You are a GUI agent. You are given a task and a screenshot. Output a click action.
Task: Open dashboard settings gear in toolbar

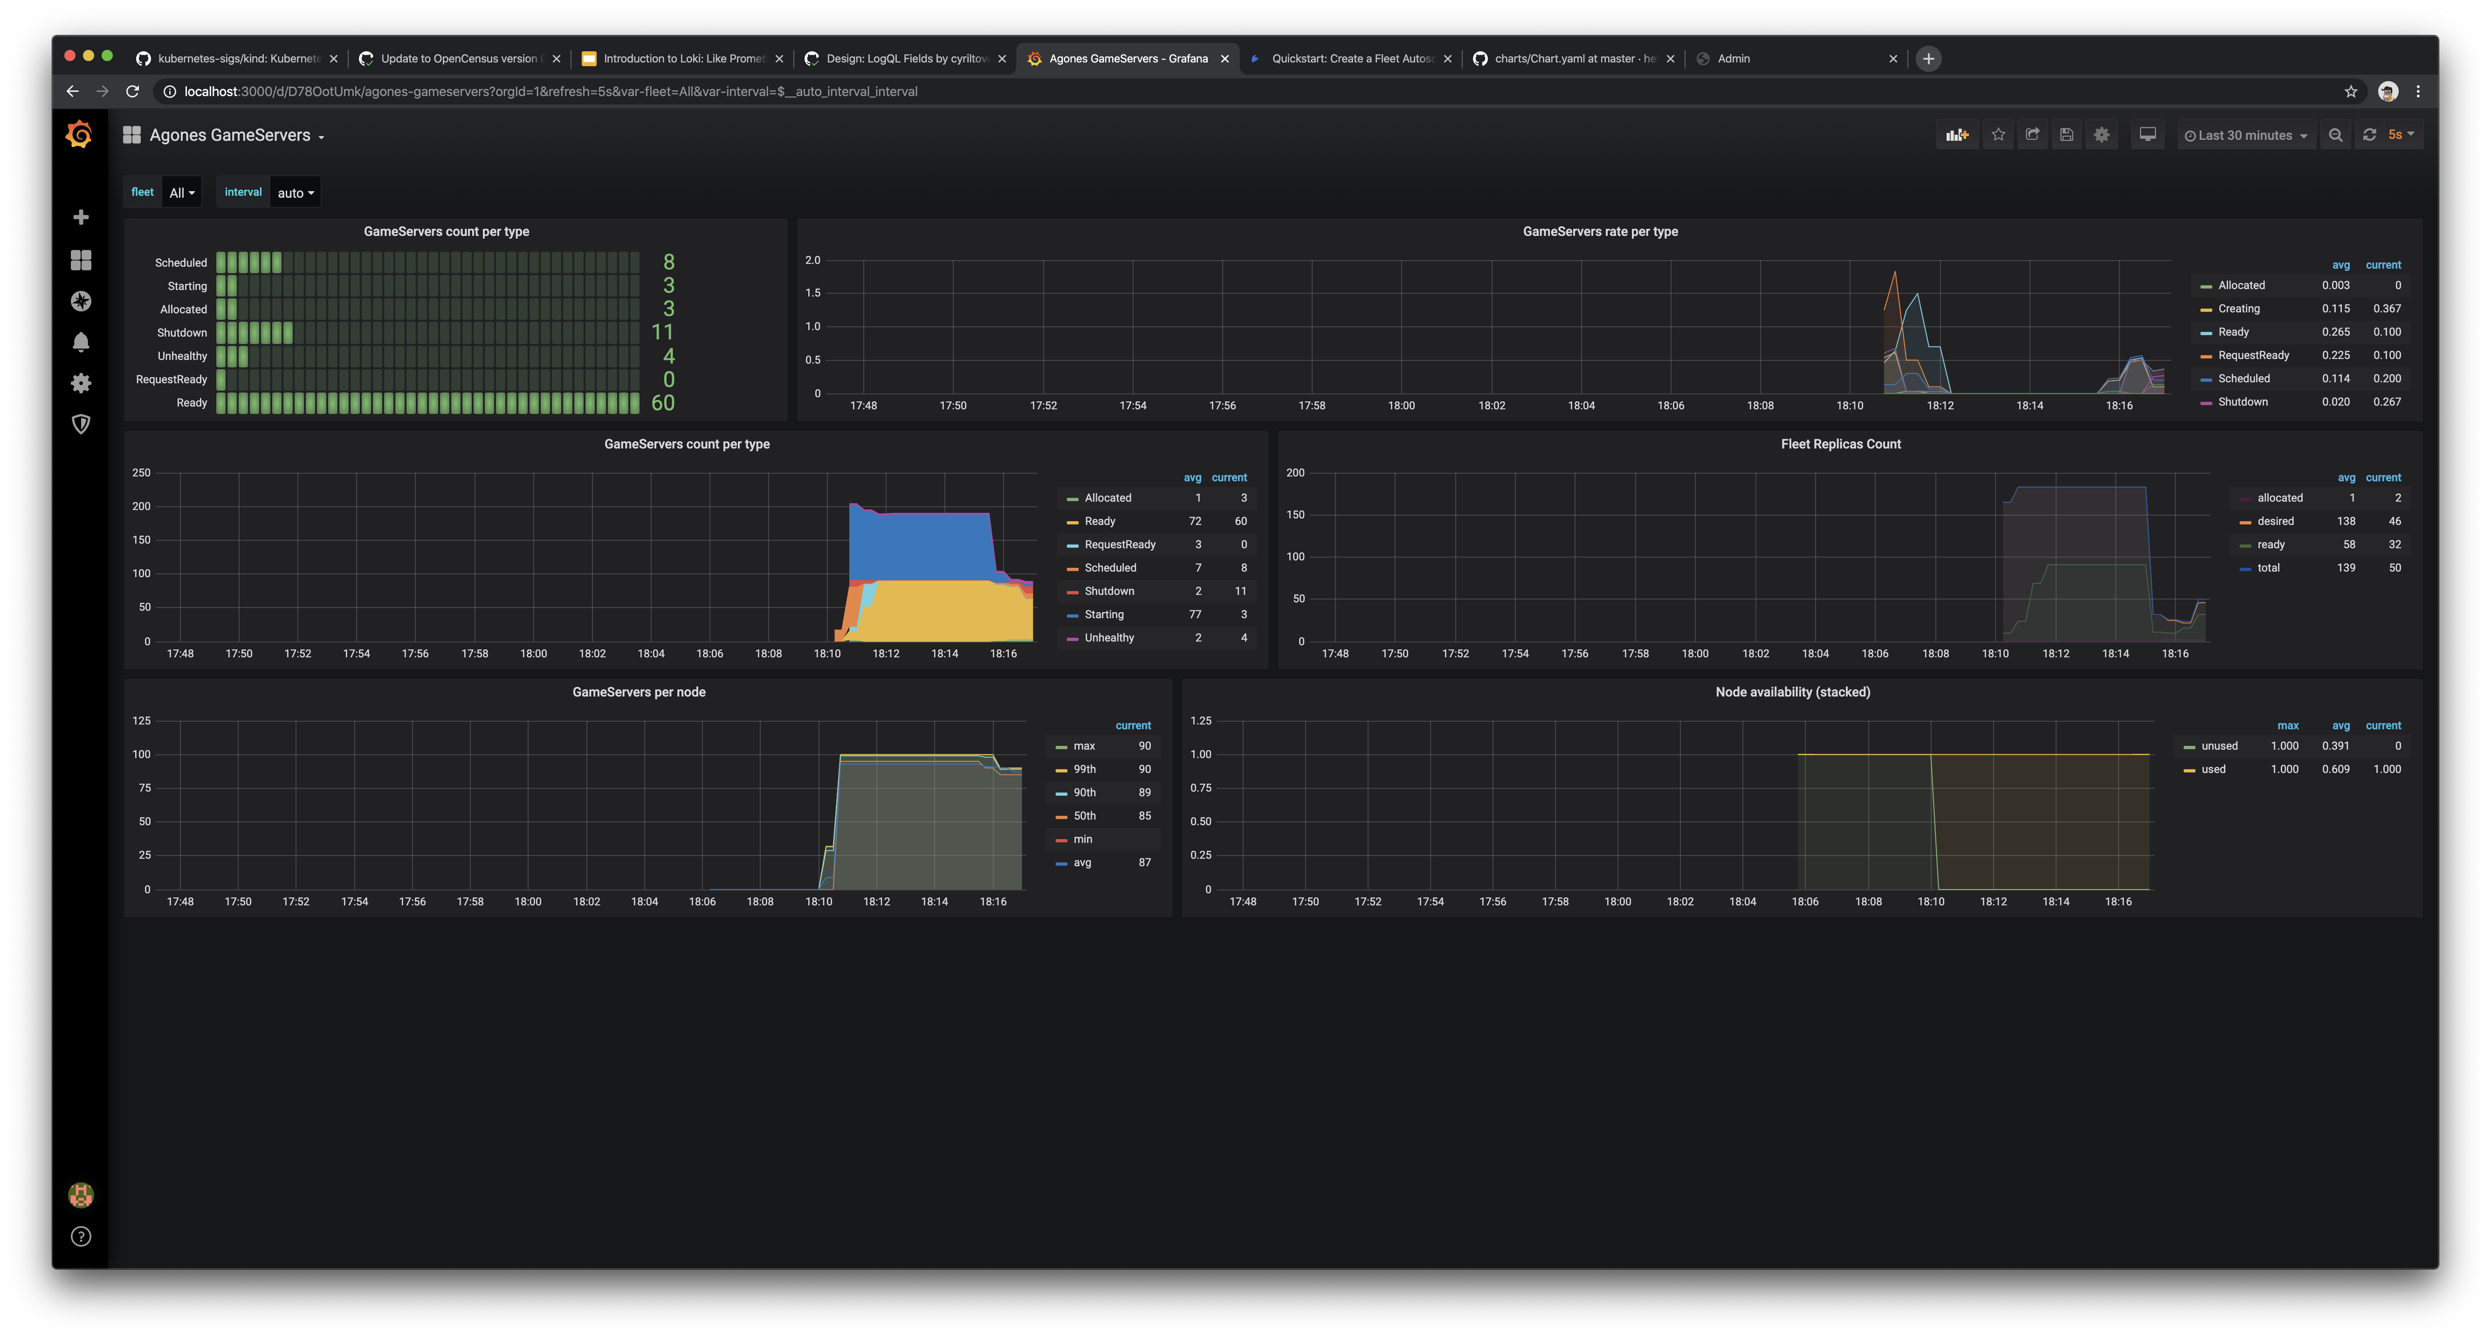[x=2101, y=136]
